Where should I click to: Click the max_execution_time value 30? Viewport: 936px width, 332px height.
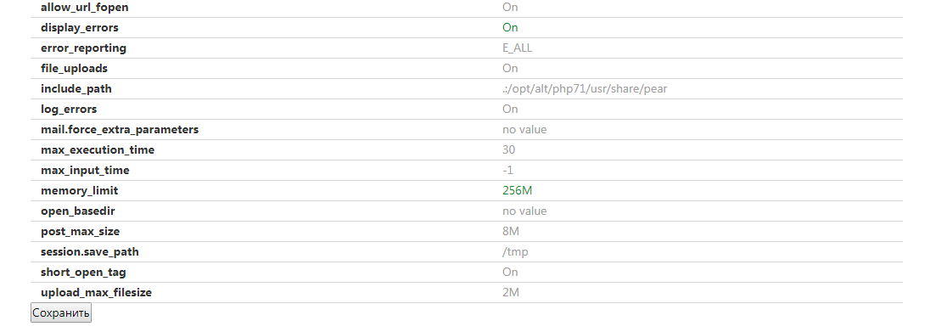[x=508, y=149]
